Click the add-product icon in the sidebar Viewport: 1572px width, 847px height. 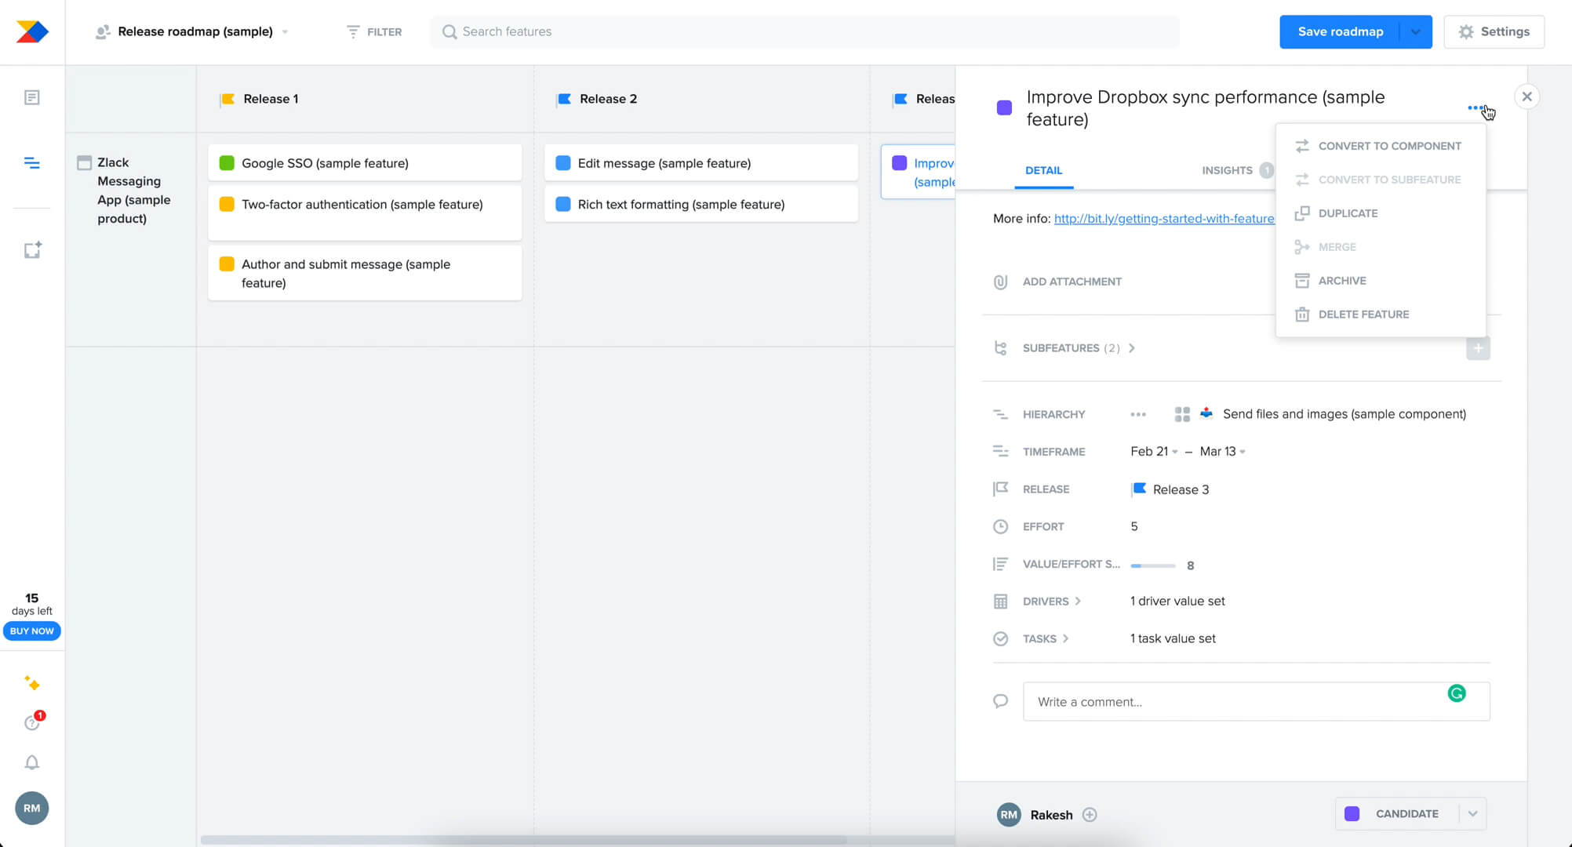pos(31,249)
